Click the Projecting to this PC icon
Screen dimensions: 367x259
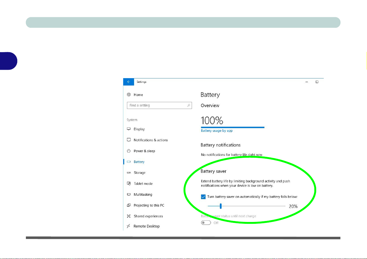point(129,205)
